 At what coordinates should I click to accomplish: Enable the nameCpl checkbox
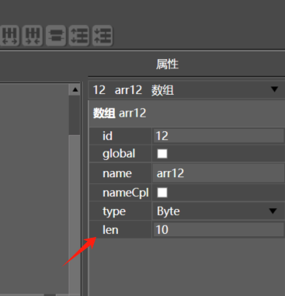[162, 193]
